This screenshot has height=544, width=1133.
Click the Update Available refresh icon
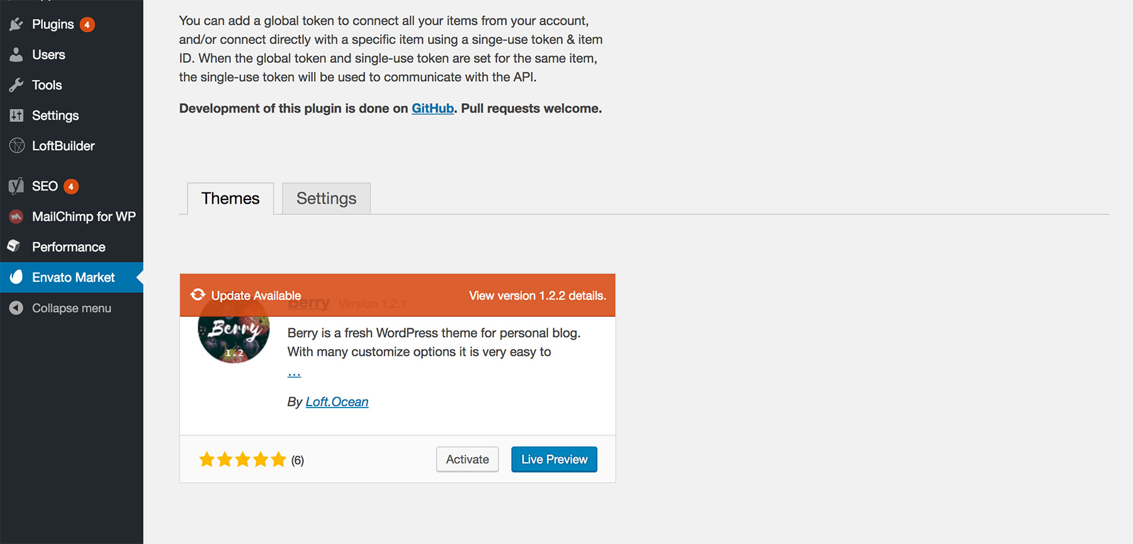(x=198, y=295)
